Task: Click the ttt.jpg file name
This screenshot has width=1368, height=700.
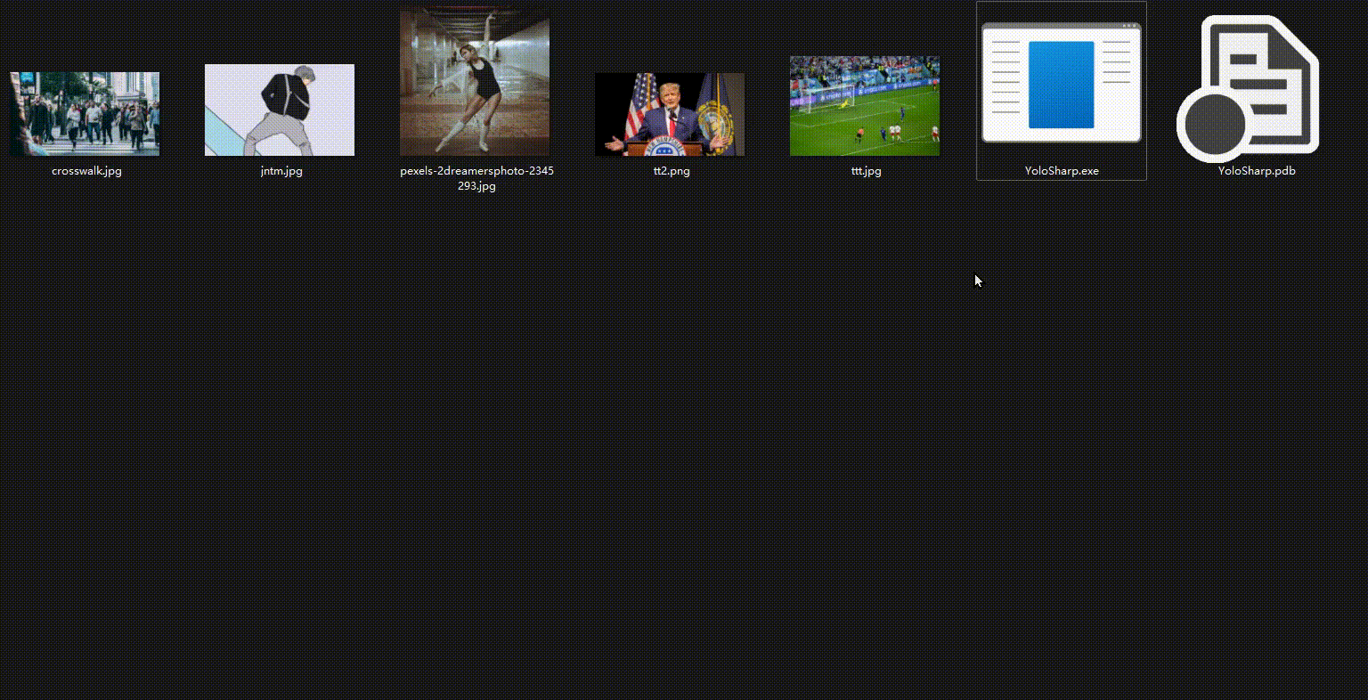Action: point(867,171)
